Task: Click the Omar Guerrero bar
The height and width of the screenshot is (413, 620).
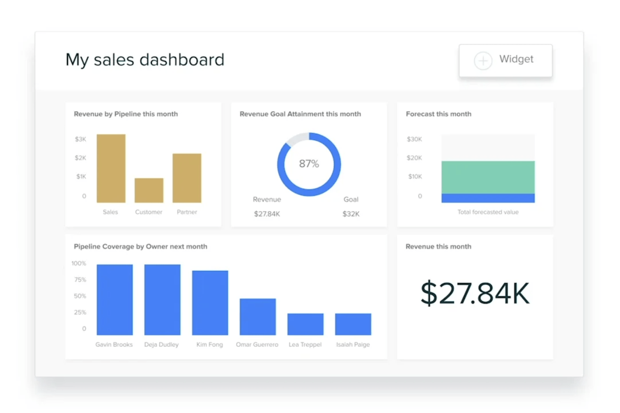Action: click(x=257, y=316)
